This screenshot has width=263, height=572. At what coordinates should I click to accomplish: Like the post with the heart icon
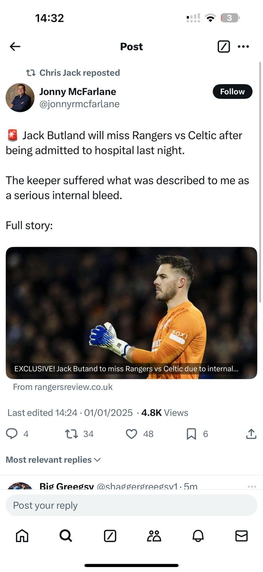point(131,434)
